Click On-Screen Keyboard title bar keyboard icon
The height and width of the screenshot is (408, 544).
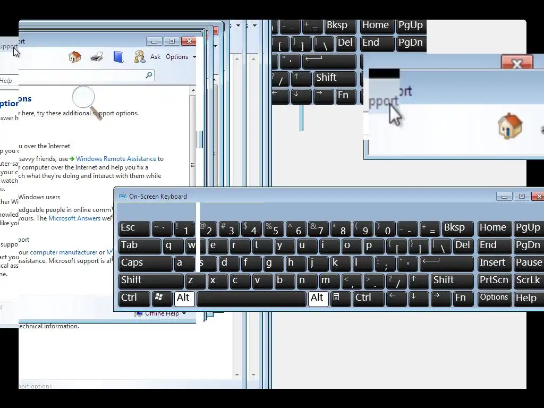point(123,197)
